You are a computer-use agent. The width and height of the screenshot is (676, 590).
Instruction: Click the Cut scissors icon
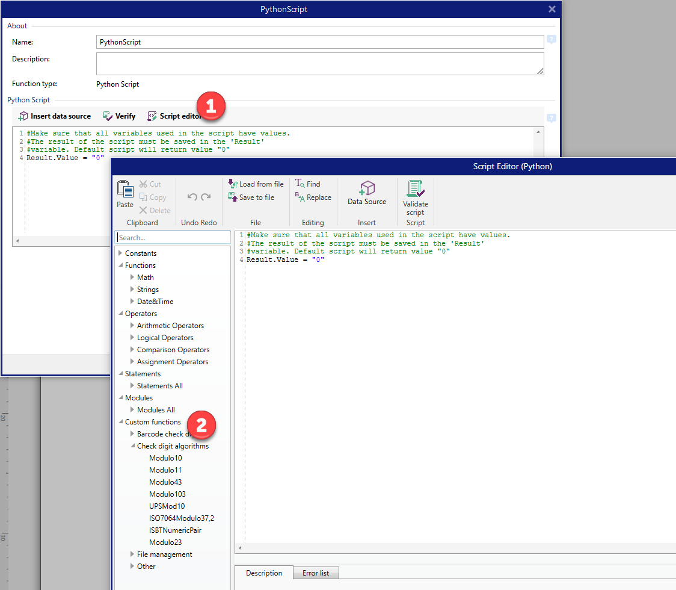click(x=143, y=184)
